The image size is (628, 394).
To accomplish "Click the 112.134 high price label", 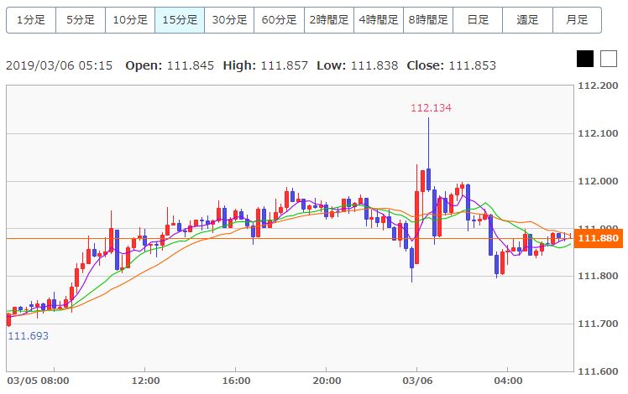I will point(431,107).
